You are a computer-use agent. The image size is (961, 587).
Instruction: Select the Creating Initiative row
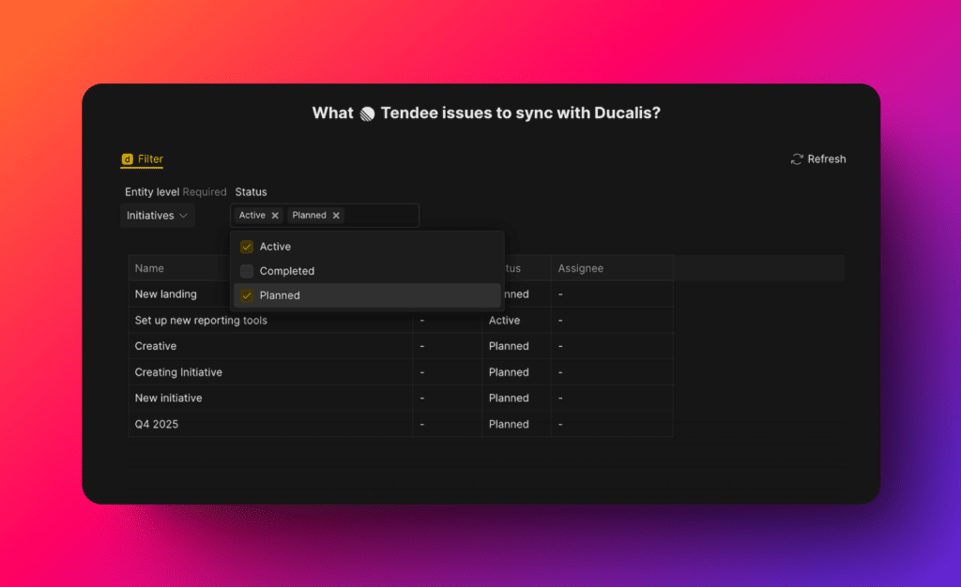click(178, 372)
